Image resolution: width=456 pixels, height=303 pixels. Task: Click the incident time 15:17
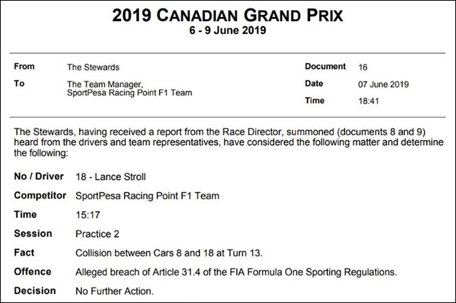[85, 214]
